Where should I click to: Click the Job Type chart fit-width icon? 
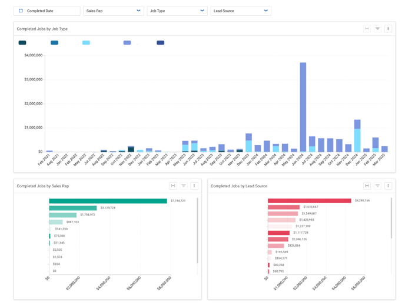click(x=367, y=29)
